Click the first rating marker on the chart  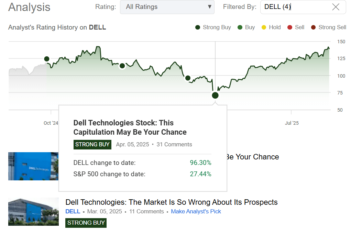coord(46,59)
